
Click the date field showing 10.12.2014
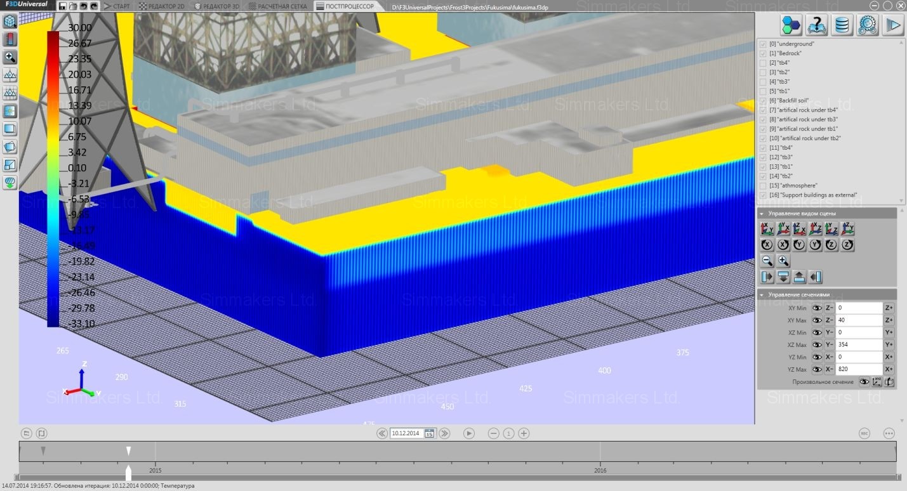coord(406,433)
